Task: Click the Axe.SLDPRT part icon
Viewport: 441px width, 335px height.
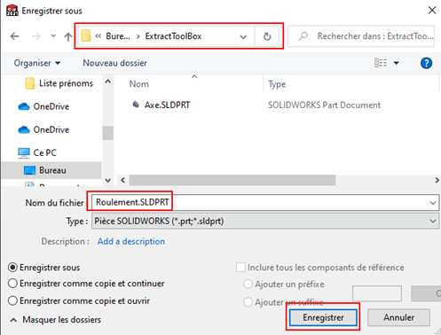Action: [136, 105]
